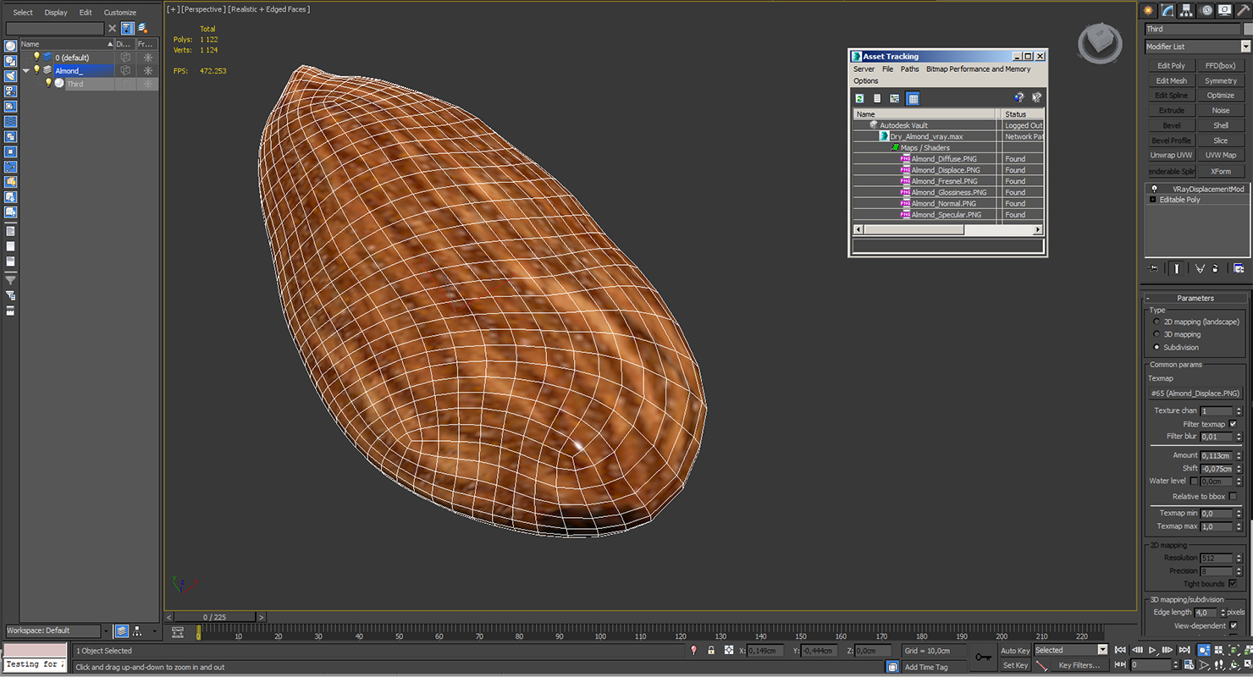Refresh in the Asset Tracking toolbar
The height and width of the screenshot is (677, 1253).
coord(859,98)
